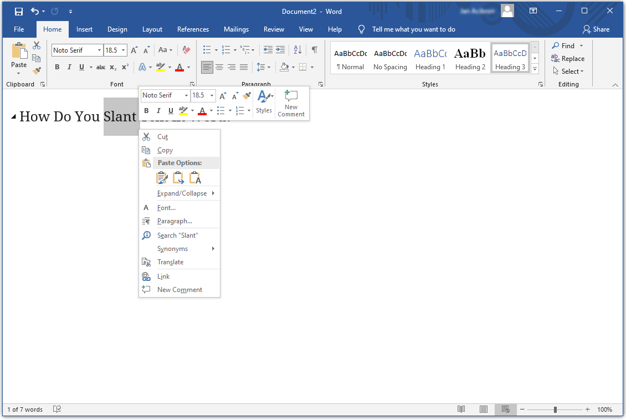Click Clear All Formatting eraser icon
Screen dimensions: 626x420
[186, 50]
